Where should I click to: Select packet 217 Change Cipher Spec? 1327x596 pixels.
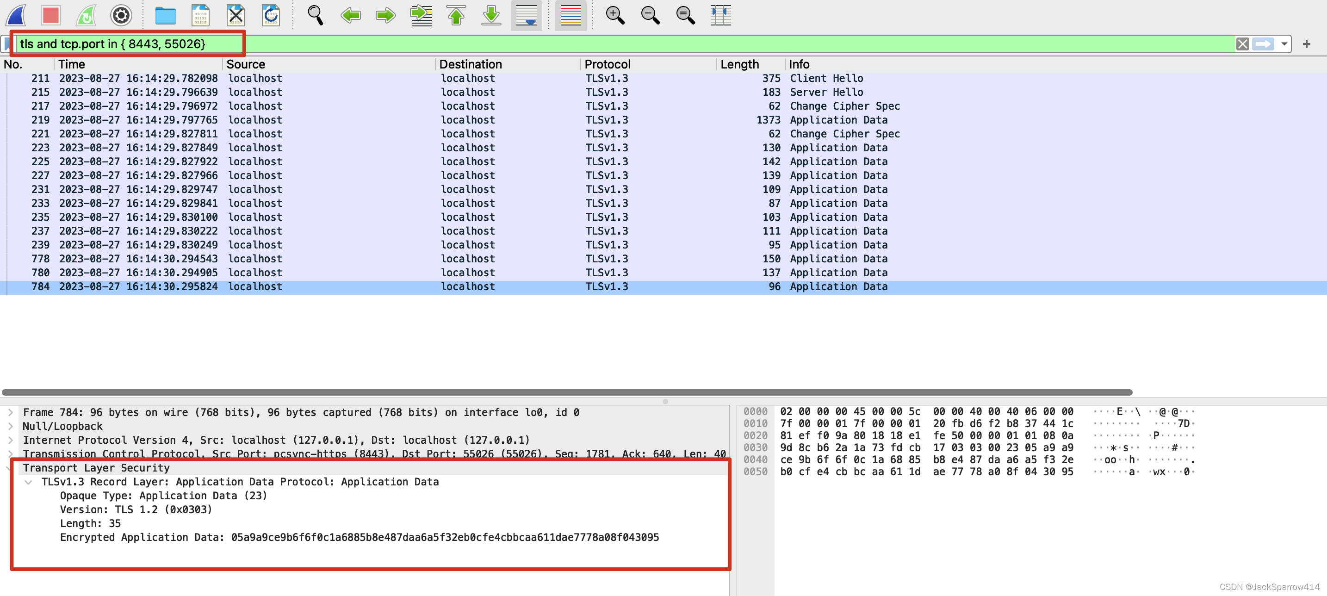[663, 106]
